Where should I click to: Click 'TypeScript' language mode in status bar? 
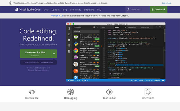pos(157,80)
